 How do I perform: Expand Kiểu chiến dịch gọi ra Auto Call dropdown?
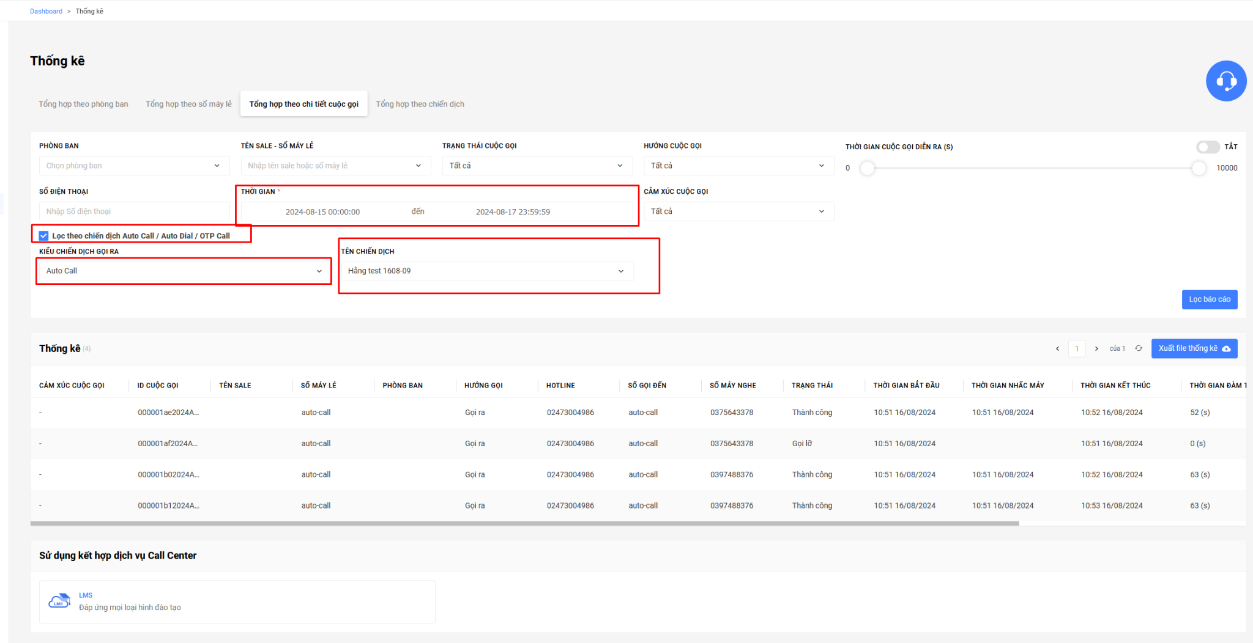pyautogui.click(x=184, y=271)
